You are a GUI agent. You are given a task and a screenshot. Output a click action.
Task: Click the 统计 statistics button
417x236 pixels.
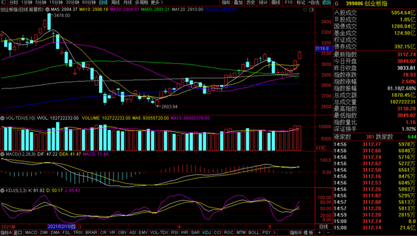click(263, 3)
